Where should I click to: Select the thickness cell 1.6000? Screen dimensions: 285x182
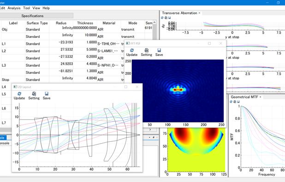(x=85, y=44)
